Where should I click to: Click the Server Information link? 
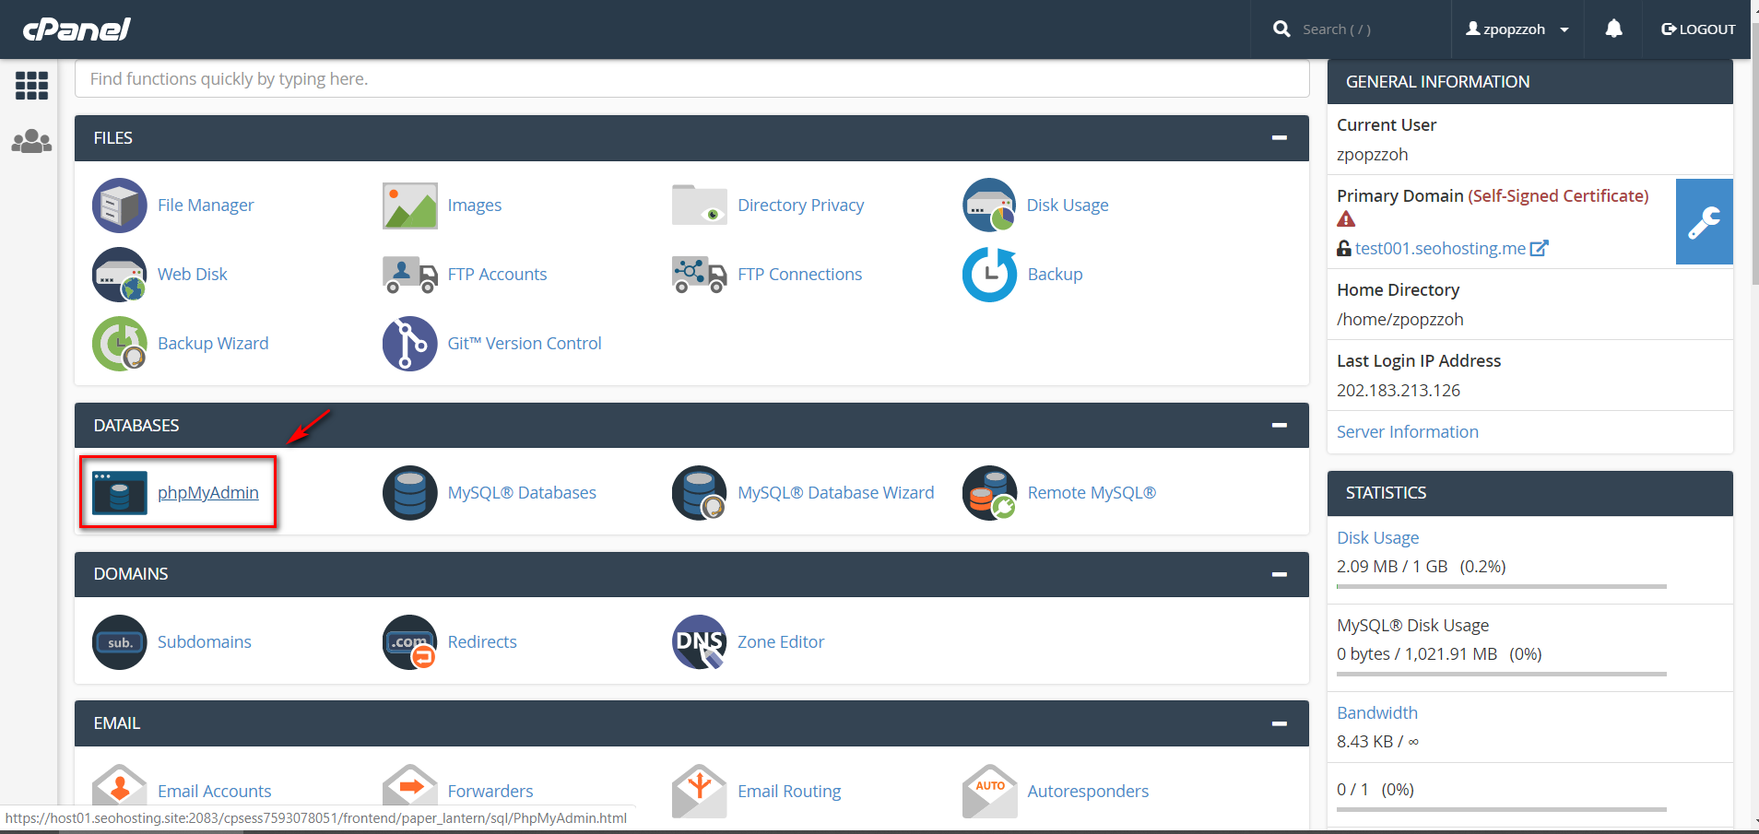tap(1408, 431)
